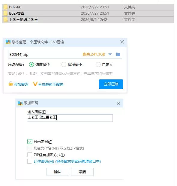The height and width of the screenshot is (186, 177).
Task: Click the orange V super-compress icon
Action: coord(35,84)
